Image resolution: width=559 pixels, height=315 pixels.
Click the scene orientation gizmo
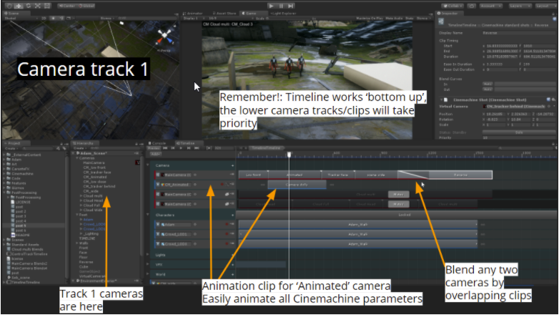[x=165, y=36]
